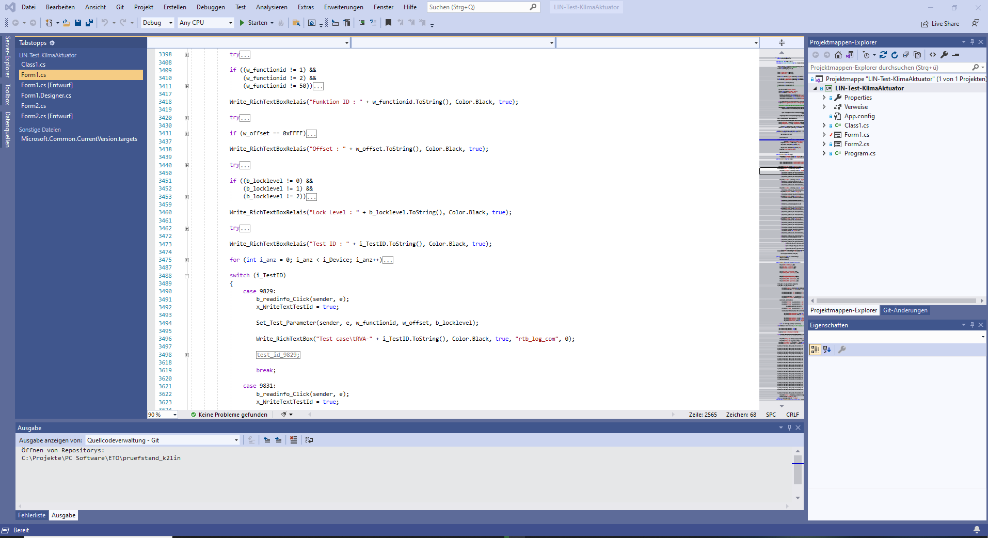Click the Live Share button
This screenshot has width=988, height=538.
(940, 24)
